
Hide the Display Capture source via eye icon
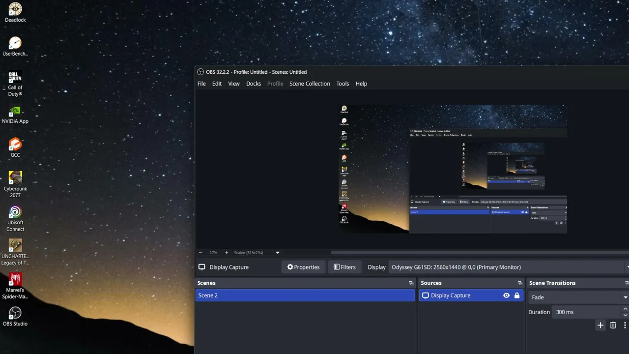click(506, 295)
